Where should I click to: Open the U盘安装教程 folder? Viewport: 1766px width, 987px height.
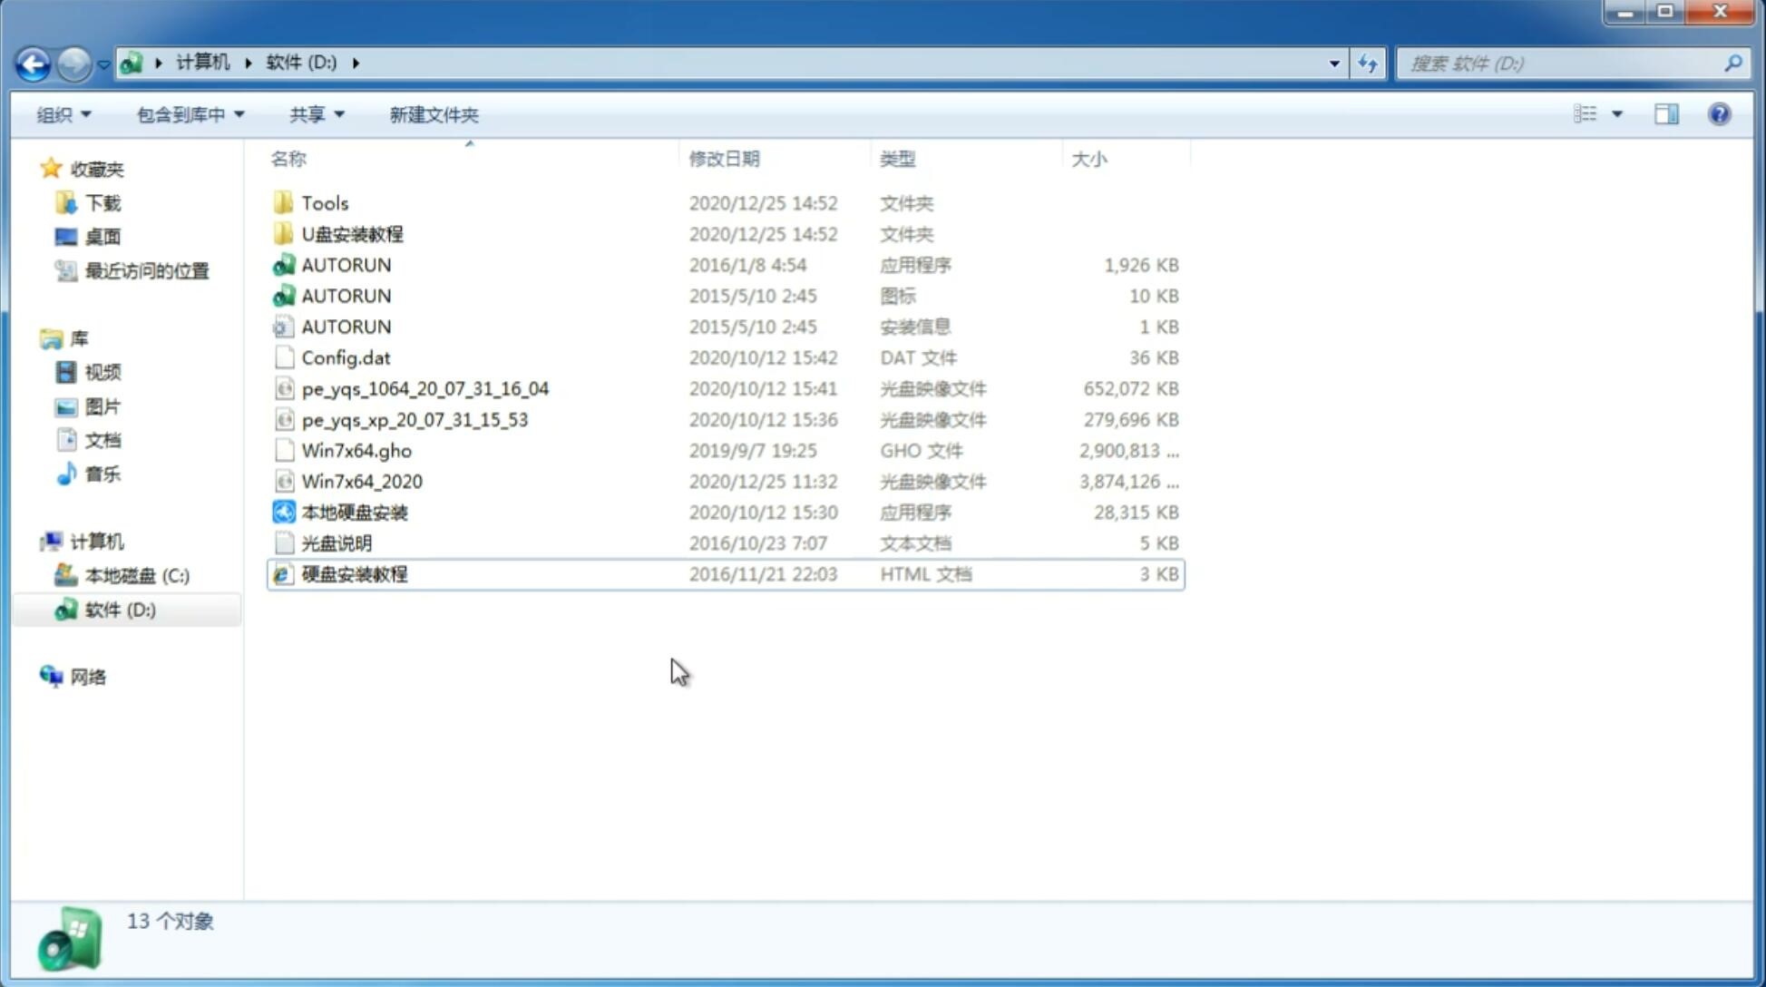pyautogui.click(x=353, y=233)
